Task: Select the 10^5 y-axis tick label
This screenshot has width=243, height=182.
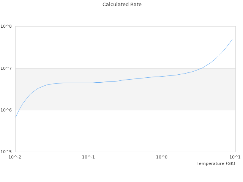Action: point(7,152)
